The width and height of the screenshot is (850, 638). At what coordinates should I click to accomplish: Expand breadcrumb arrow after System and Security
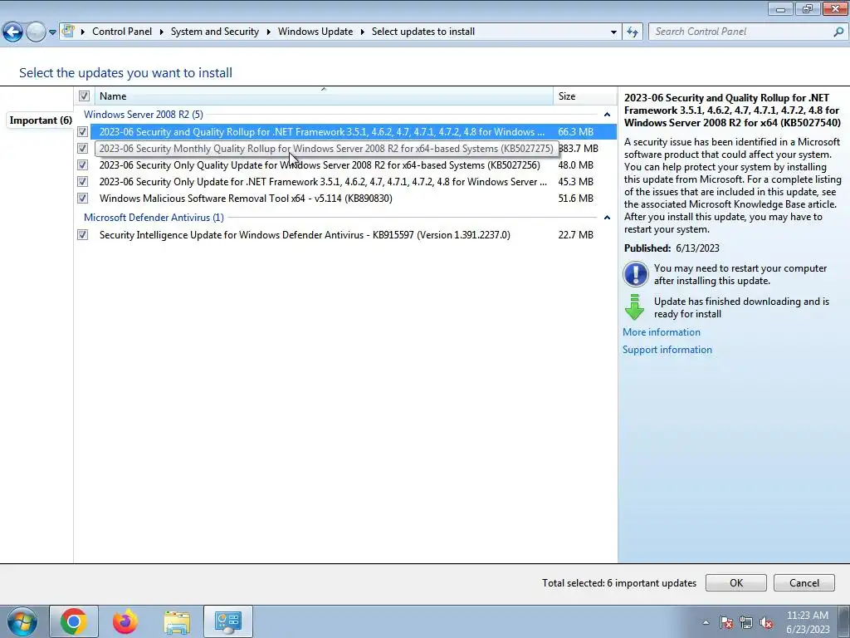tap(268, 32)
